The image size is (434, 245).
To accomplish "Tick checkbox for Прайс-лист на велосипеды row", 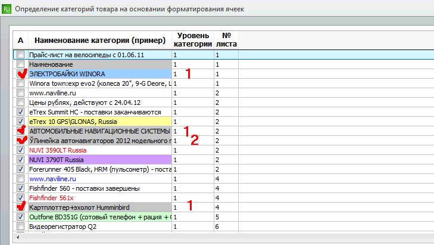I will click(20, 55).
